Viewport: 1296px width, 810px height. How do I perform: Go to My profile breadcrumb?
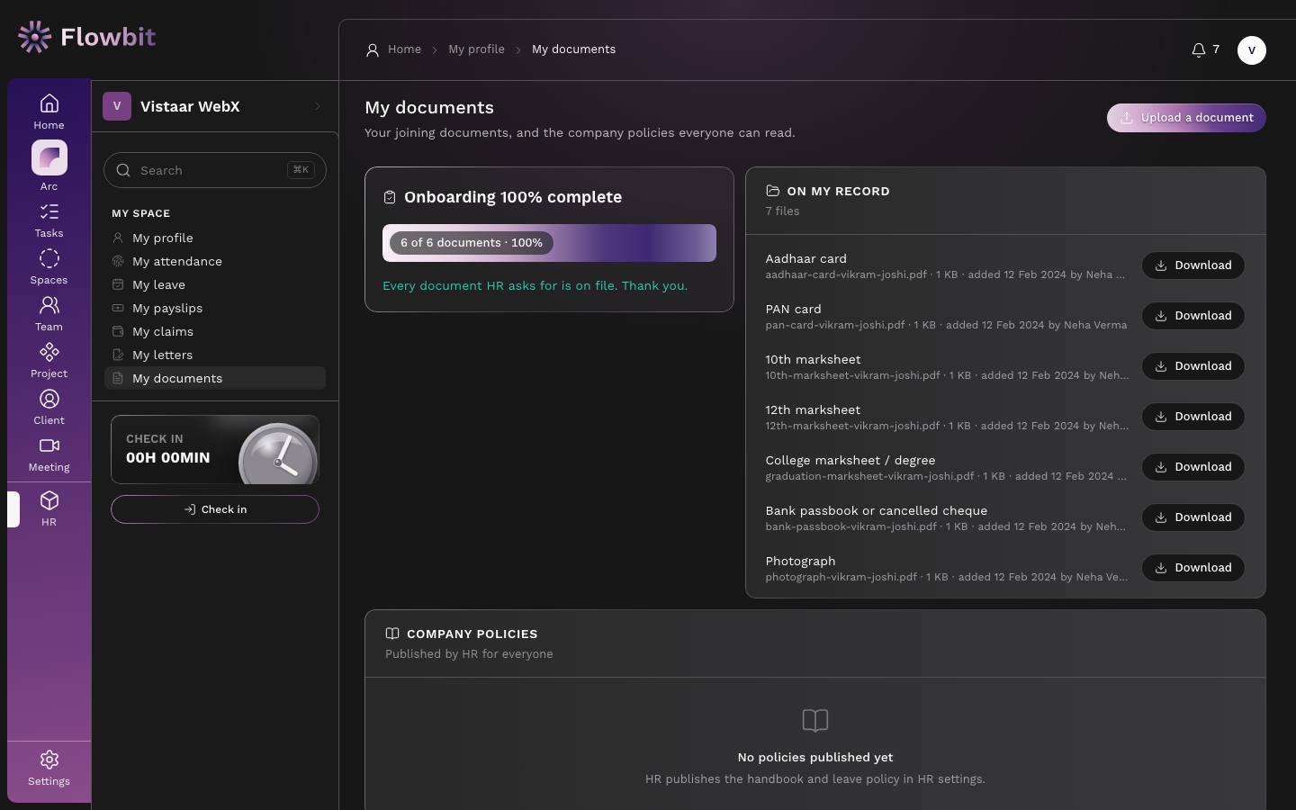point(476,49)
